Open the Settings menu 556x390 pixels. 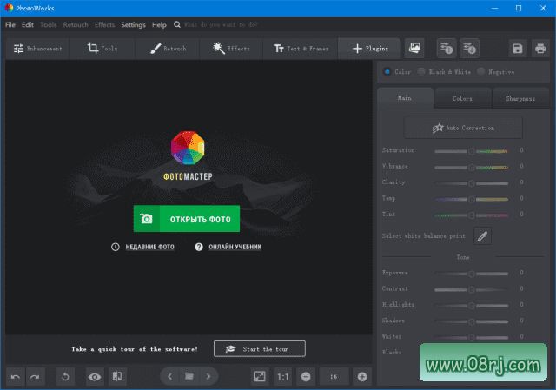[x=133, y=25]
